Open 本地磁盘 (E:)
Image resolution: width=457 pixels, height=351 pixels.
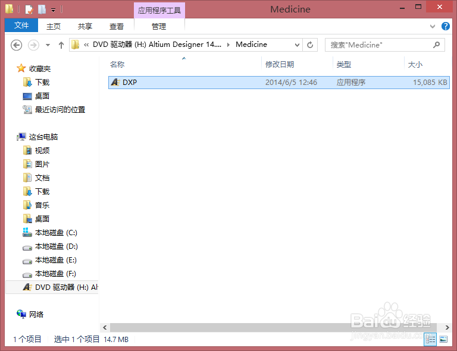tap(56, 260)
